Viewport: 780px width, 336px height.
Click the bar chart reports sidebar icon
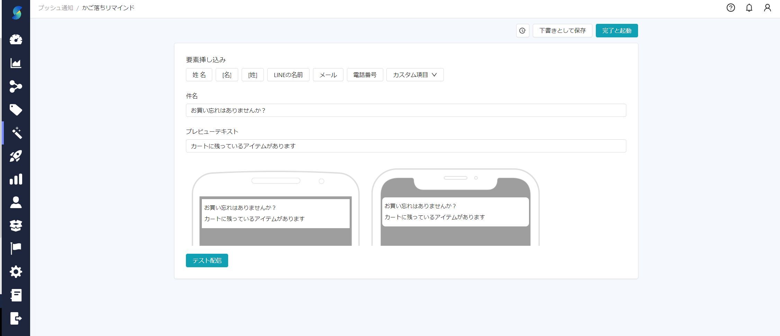16,179
